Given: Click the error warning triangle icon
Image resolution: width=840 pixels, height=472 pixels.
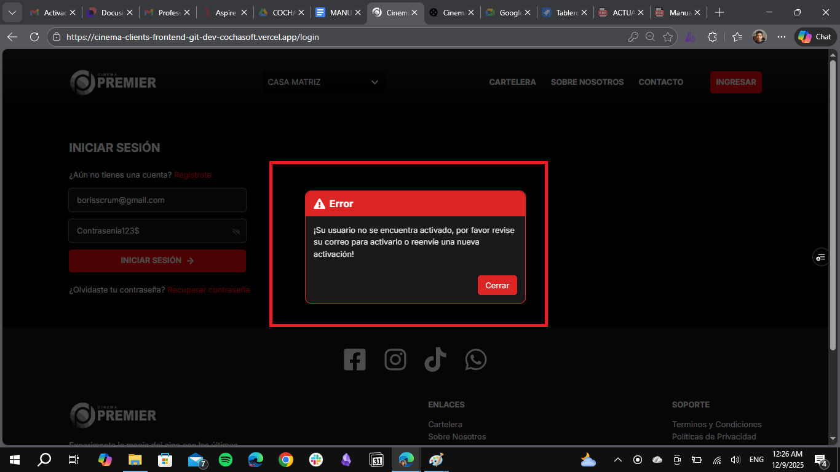Looking at the screenshot, I should coord(319,203).
